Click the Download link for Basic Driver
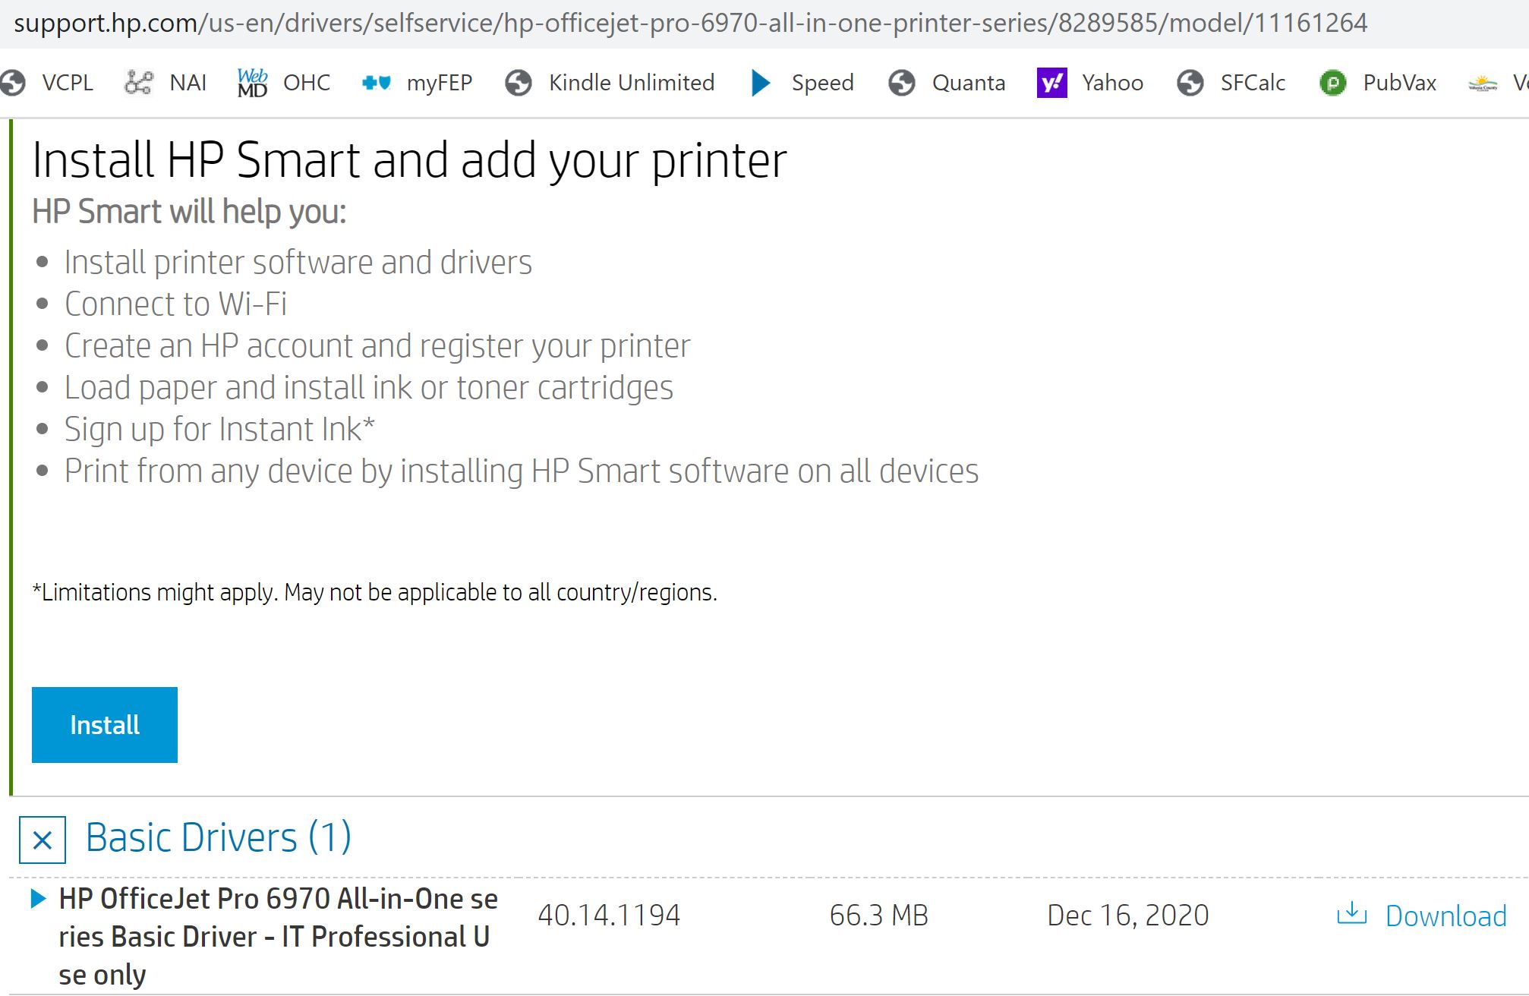1529x996 pixels. (x=1445, y=916)
